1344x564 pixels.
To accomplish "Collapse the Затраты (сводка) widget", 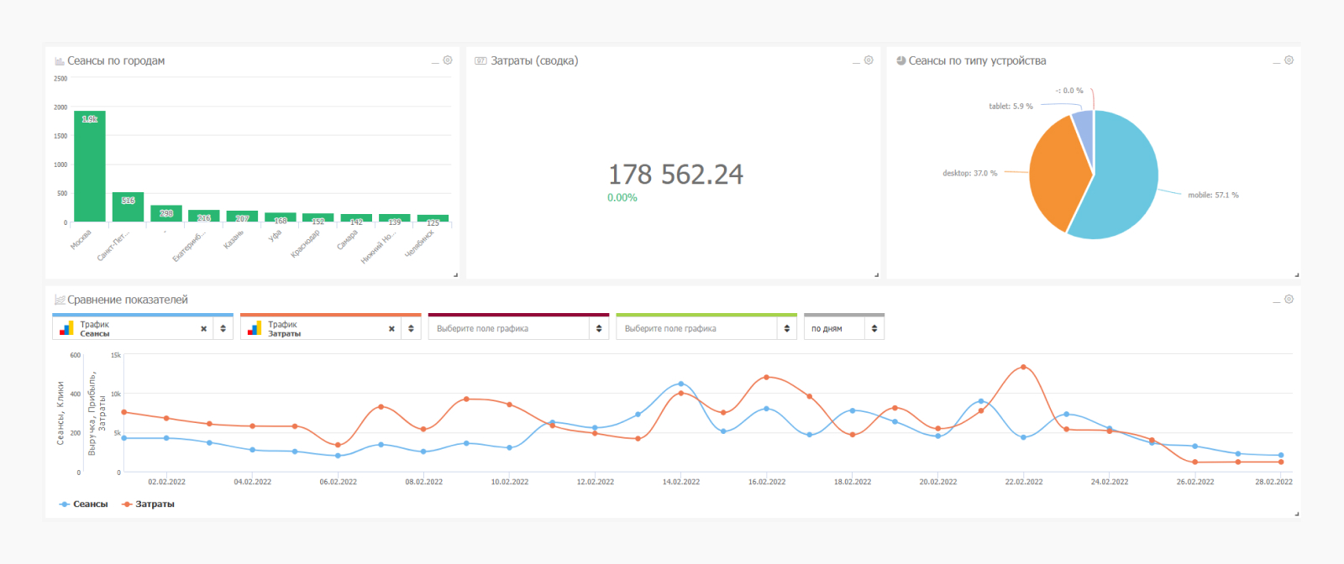I will [856, 62].
